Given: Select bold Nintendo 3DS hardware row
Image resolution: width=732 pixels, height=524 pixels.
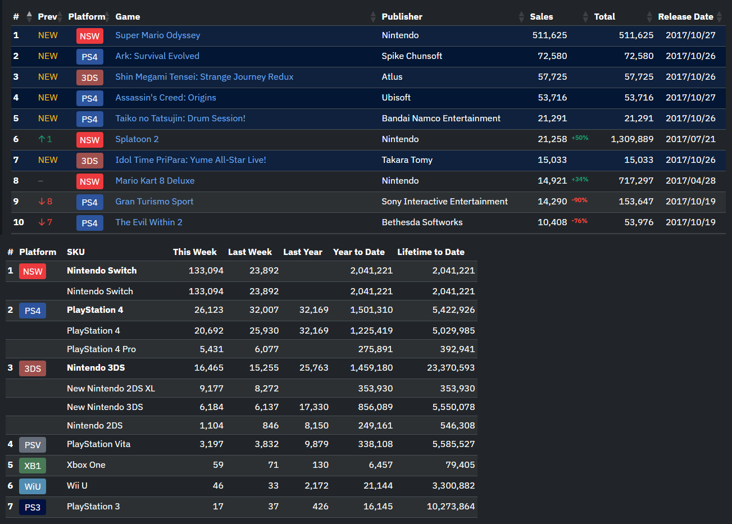Looking at the screenshot, I should click(x=242, y=368).
